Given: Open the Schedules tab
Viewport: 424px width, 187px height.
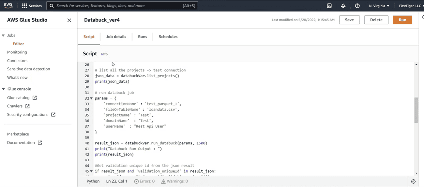Looking at the screenshot, I should pos(168,37).
